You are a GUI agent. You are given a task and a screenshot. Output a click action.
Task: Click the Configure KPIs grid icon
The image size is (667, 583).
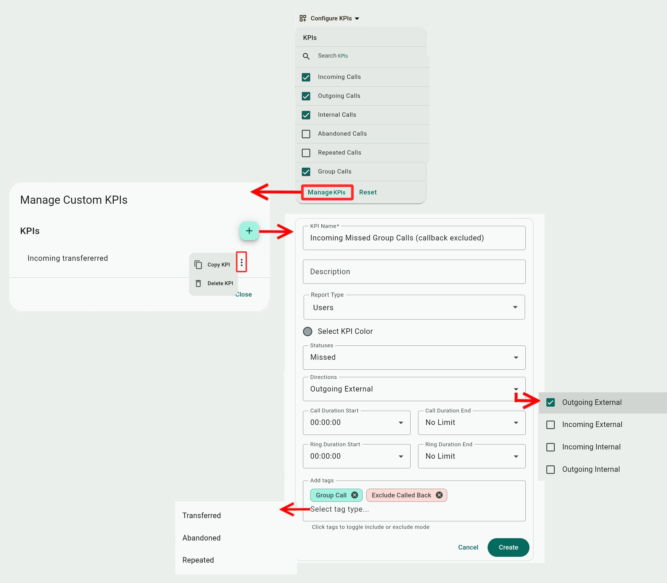303,18
